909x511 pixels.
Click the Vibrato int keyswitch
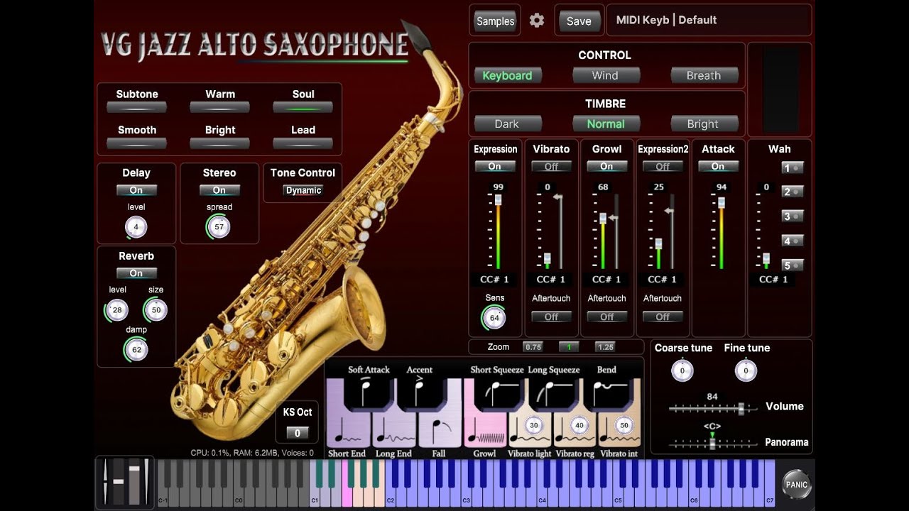click(619, 431)
